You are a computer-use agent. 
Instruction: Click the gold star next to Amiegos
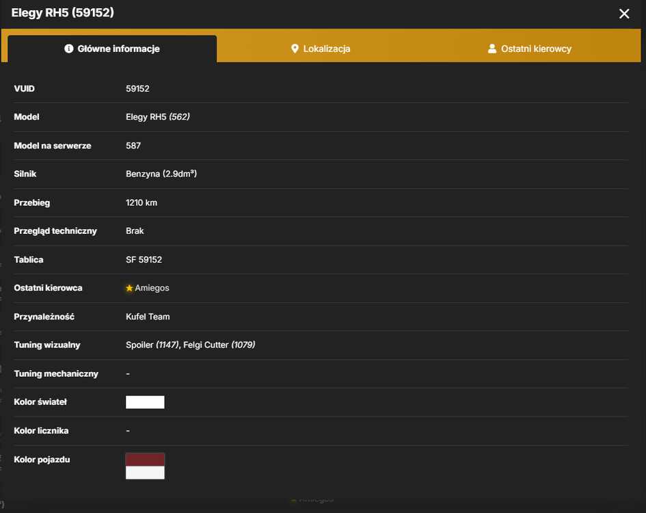tap(129, 288)
